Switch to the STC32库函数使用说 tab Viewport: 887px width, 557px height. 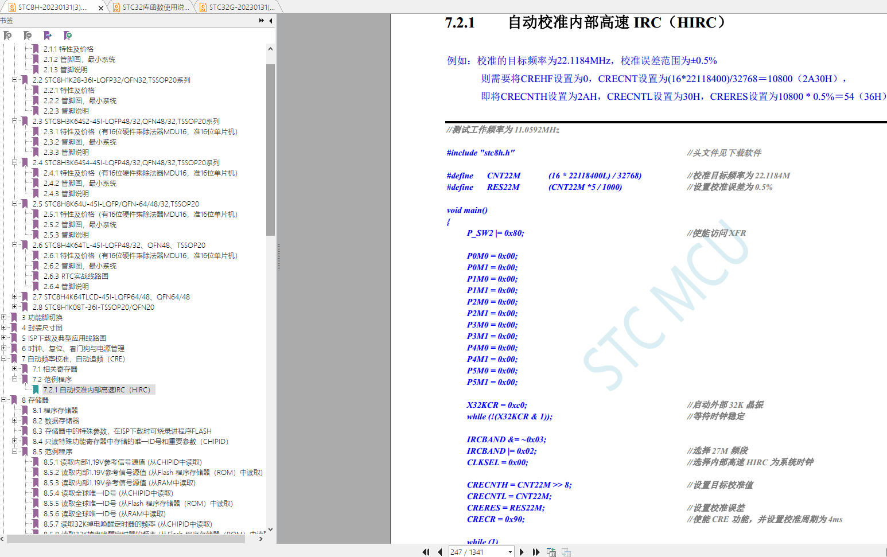point(155,7)
